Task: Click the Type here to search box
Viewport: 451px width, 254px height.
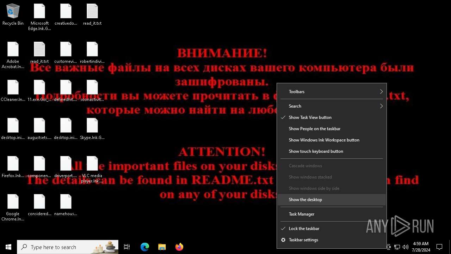Action: coord(68,247)
